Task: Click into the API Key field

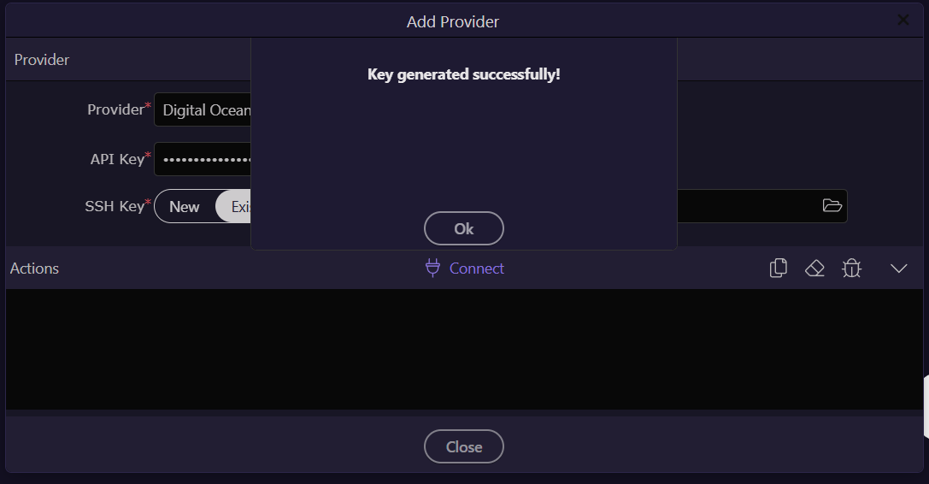Action: tap(203, 159)
